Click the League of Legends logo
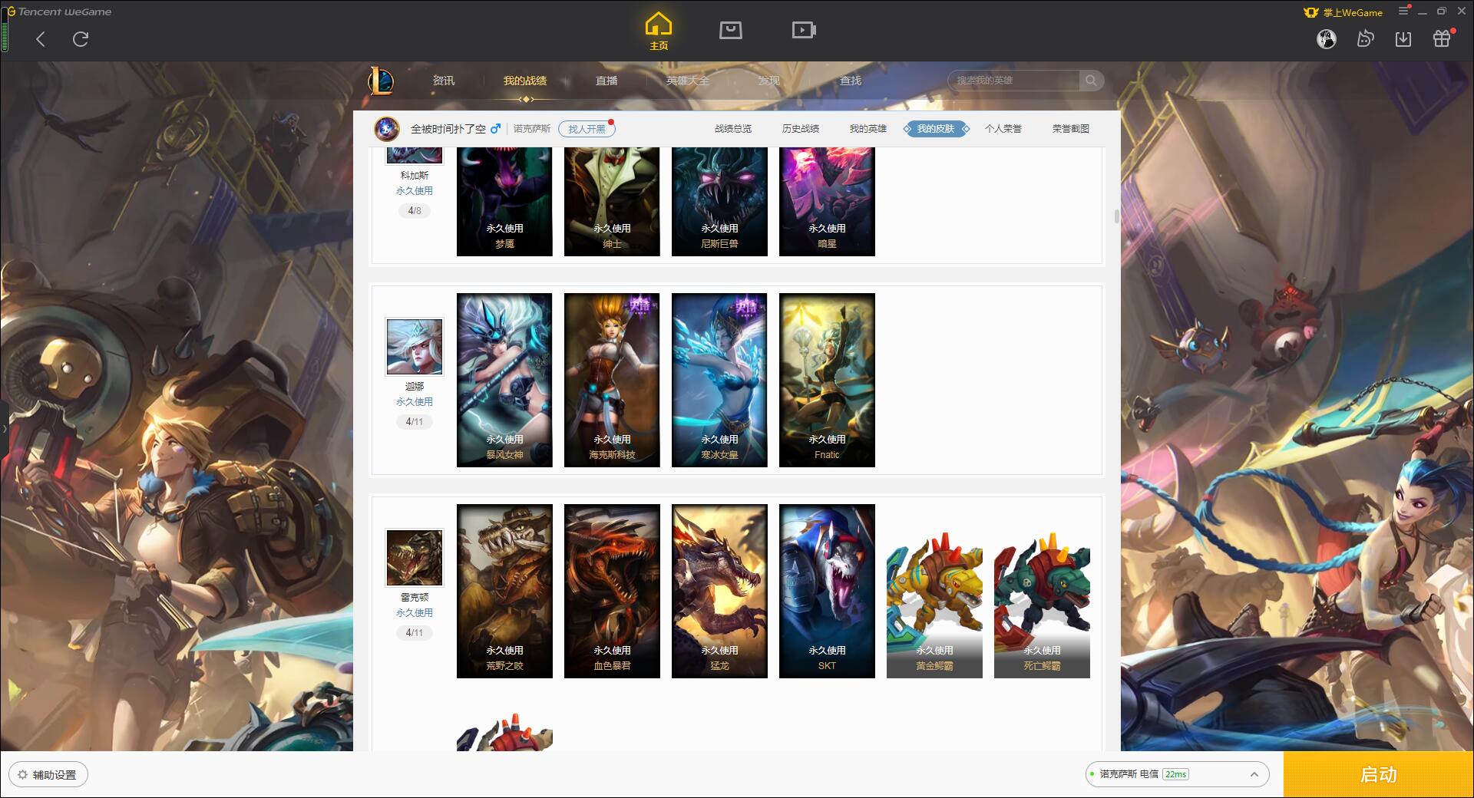This screenshot has width=1474, height=798. pyautogui.click(x=381, y=81)
